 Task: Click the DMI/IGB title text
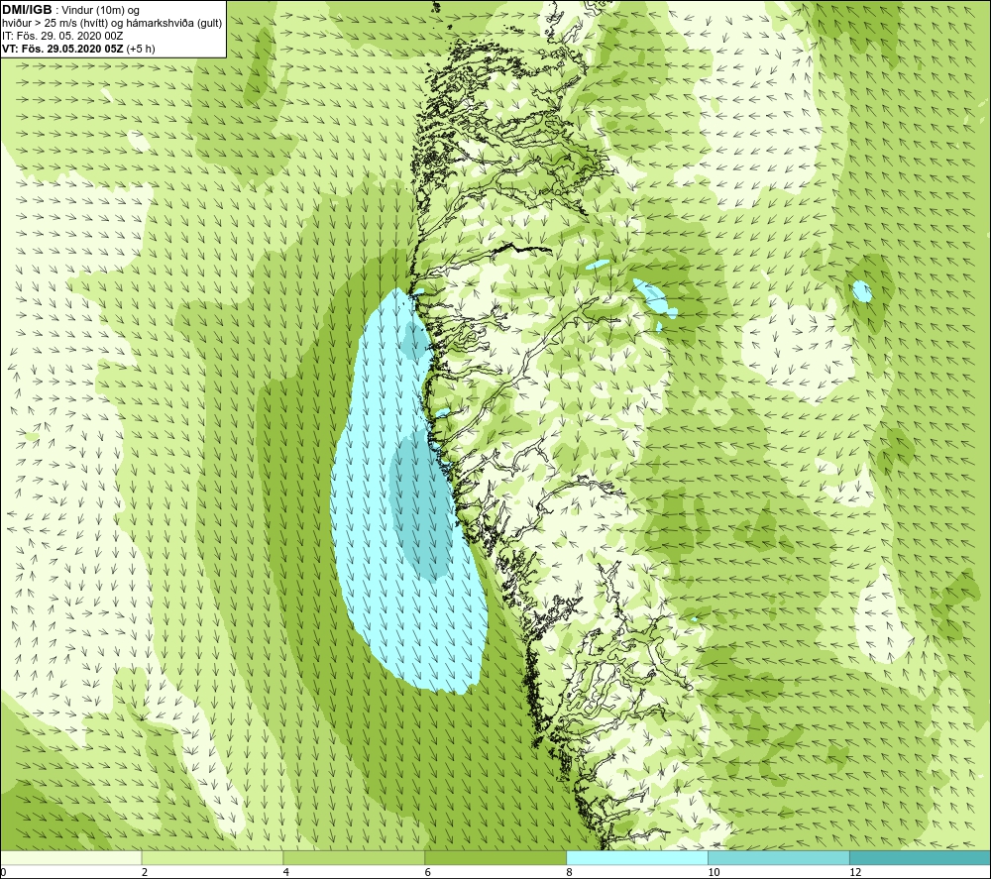click(27, 10)
